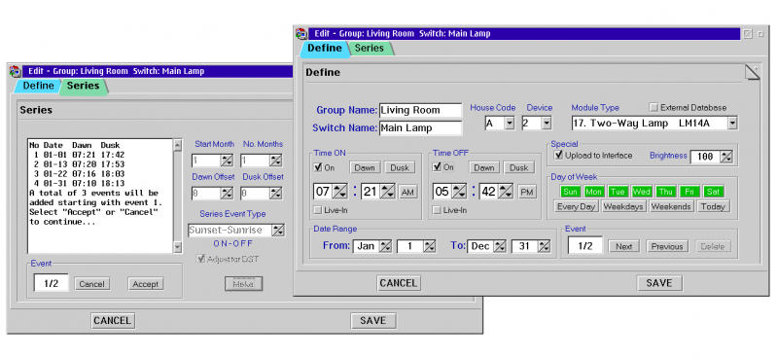Toggle the green Wed day button
The image size is (778, 358).
point(642,192)
